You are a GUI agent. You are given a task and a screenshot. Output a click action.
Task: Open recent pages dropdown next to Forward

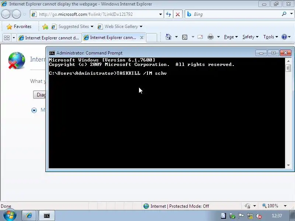[x=25, y=14]
